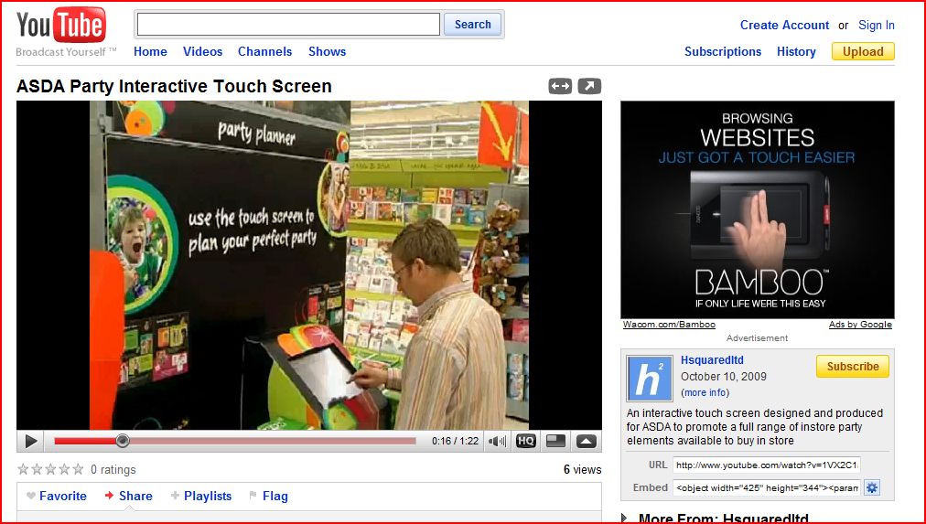
Task: Open the player menu up-arrow button
Action: (x=587, y=441)
